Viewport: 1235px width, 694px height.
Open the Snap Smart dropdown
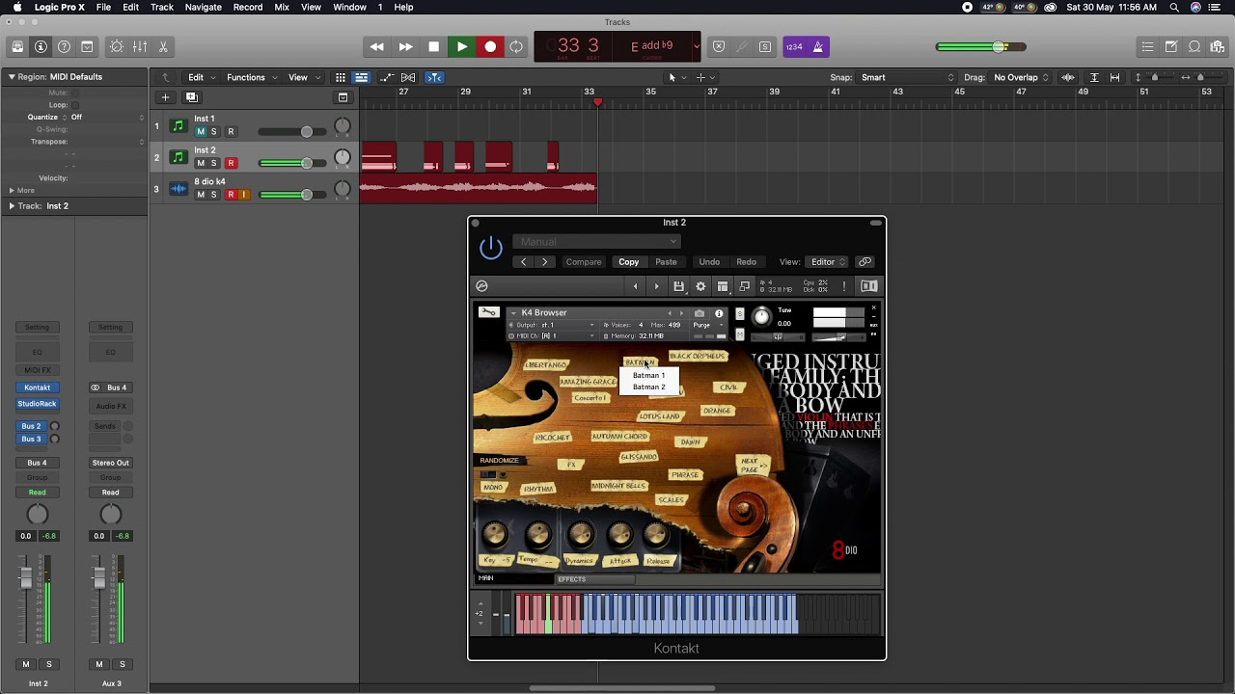(x=907, y=77)
